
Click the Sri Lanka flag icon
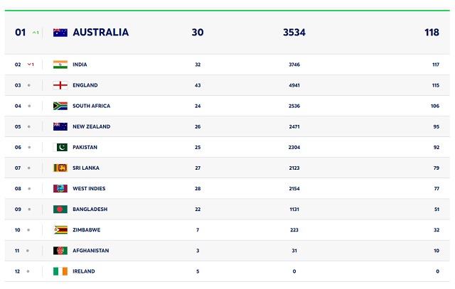[60, 168]
